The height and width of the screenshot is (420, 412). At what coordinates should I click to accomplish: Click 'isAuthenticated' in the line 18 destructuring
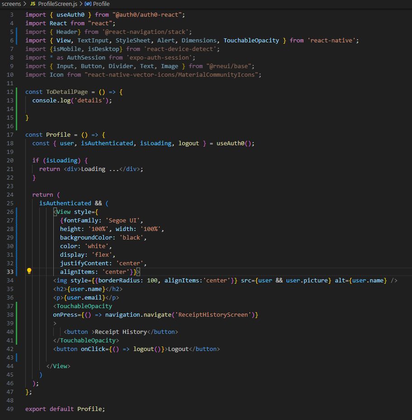(107, 143)
